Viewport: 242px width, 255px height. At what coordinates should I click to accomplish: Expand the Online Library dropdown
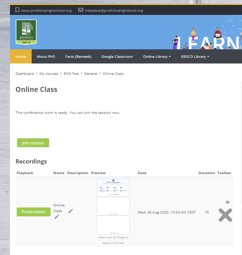pos(157,57)
